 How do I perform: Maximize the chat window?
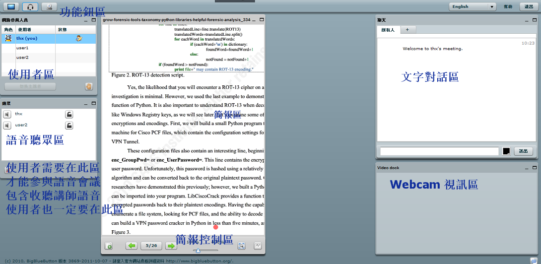tap(534, 20)
